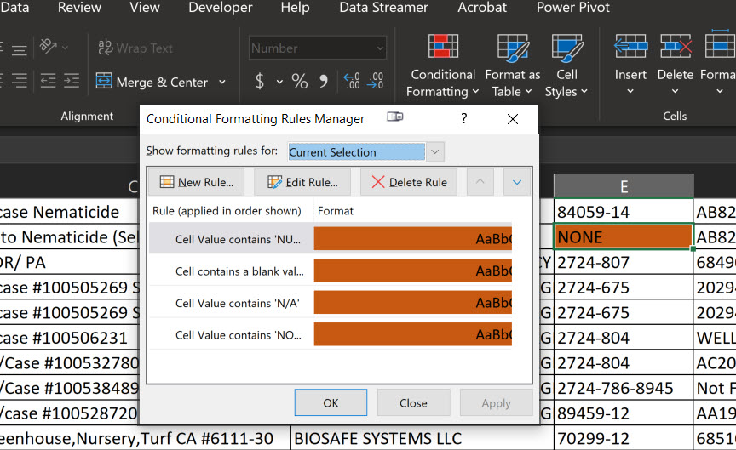This screenshot has width=736, height=450.
Task: Select cell containing NONE
Action: (x=624, y=236)
